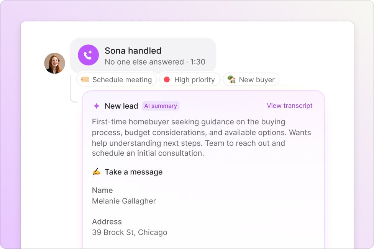Click the purple sparkle icon beside New lead
Screen dimensions: 374x249
(x=96, y=106)
